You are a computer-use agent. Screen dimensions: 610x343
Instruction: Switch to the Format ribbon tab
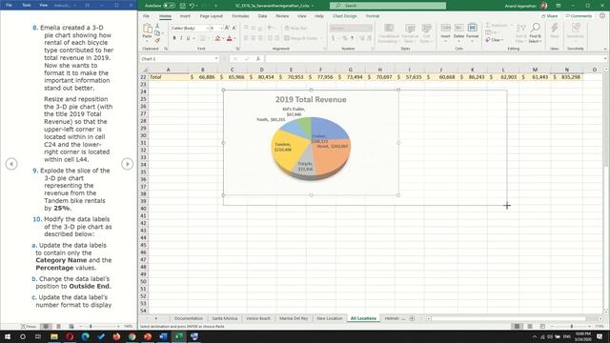coord(373,16)
